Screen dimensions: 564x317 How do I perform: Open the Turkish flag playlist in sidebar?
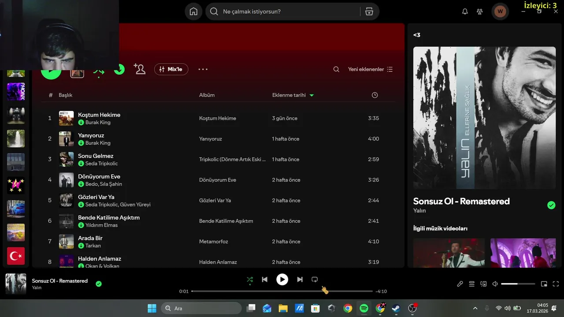tap(16, 256)
